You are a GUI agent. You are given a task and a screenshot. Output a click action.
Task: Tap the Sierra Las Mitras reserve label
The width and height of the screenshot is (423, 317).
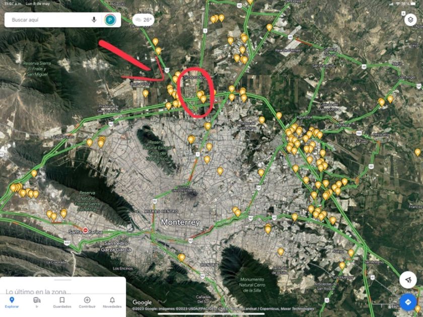(x=87, y=201)
